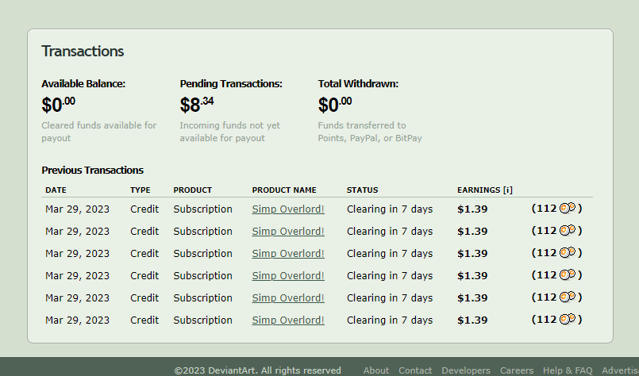Click the Date column header

click(x=56, y=190)
